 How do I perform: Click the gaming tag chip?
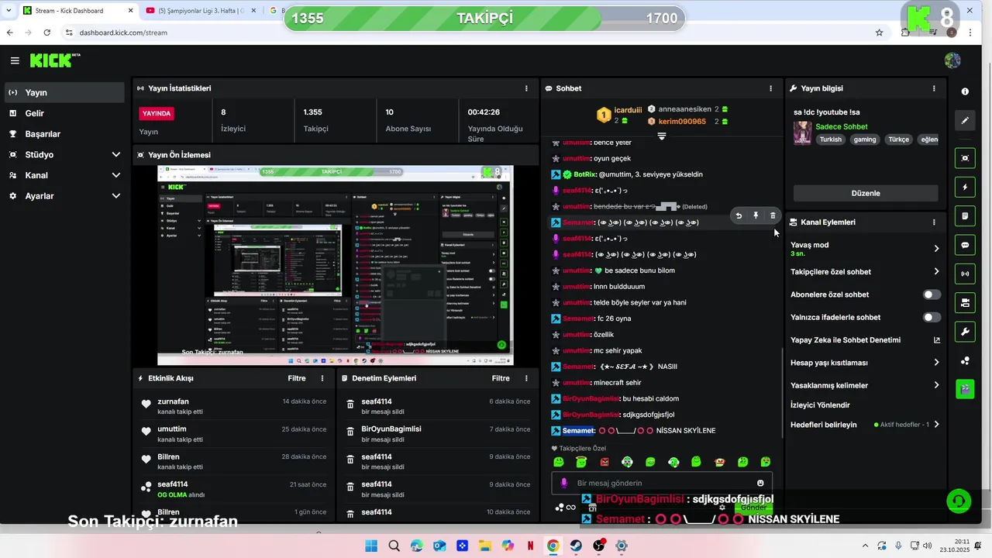point(865,139)
